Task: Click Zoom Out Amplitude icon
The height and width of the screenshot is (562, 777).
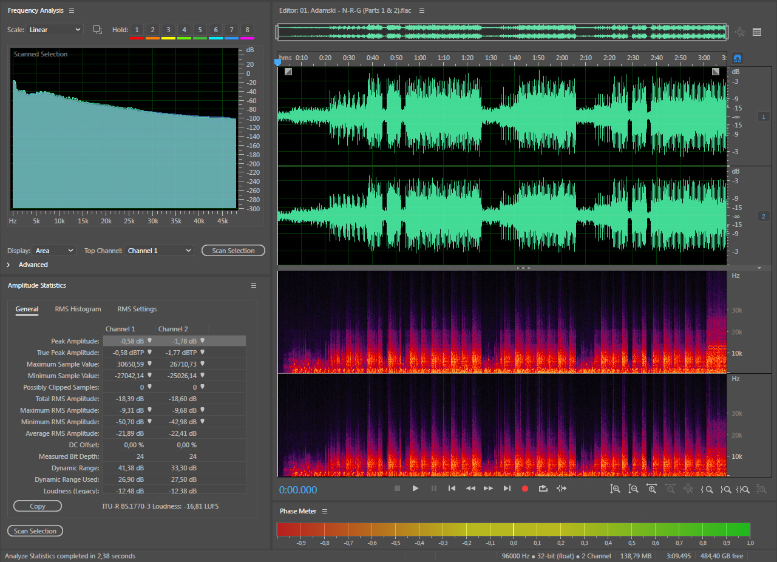Action: (634, 489)
